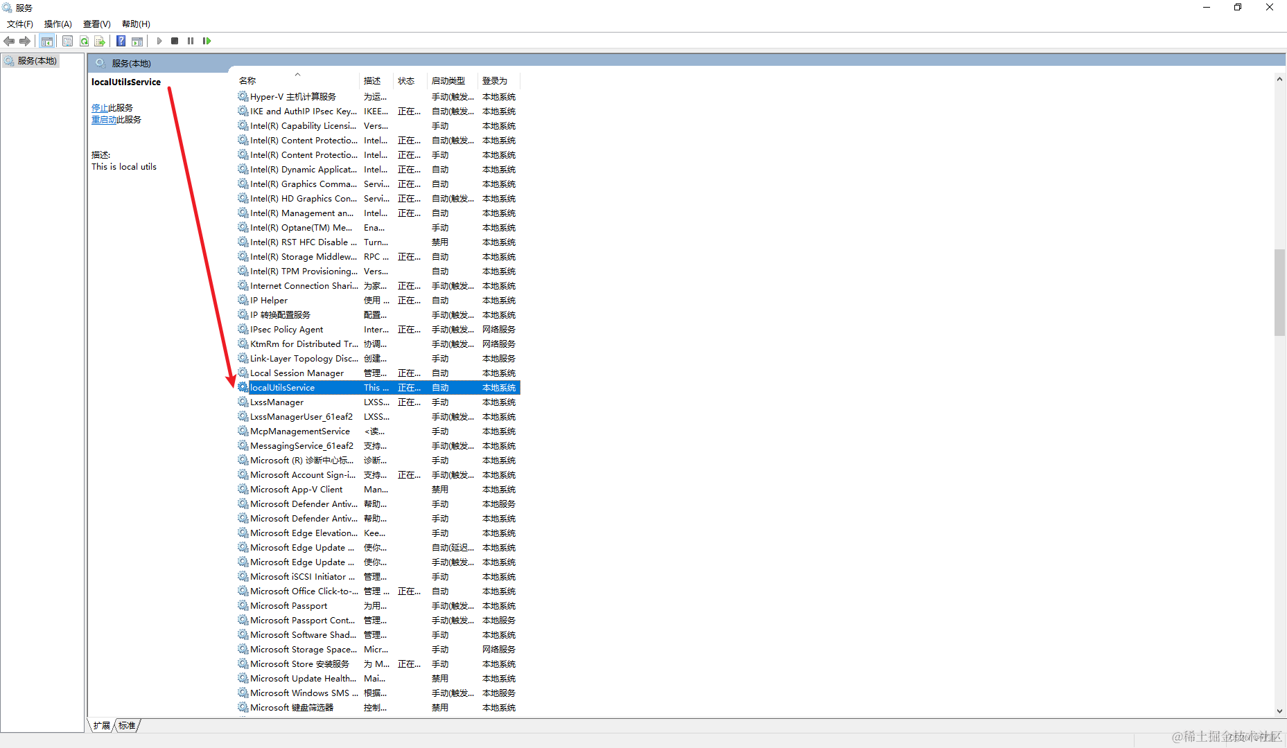Select the Intel(R) TPM Provisioning... service
Screen dimensions: 1287x748
[378, 271]
